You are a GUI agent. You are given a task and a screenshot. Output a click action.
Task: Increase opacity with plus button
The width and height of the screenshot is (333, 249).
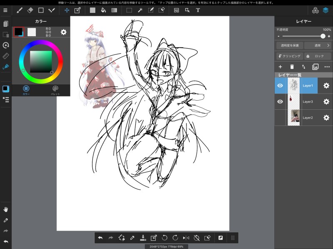[329, 37]
